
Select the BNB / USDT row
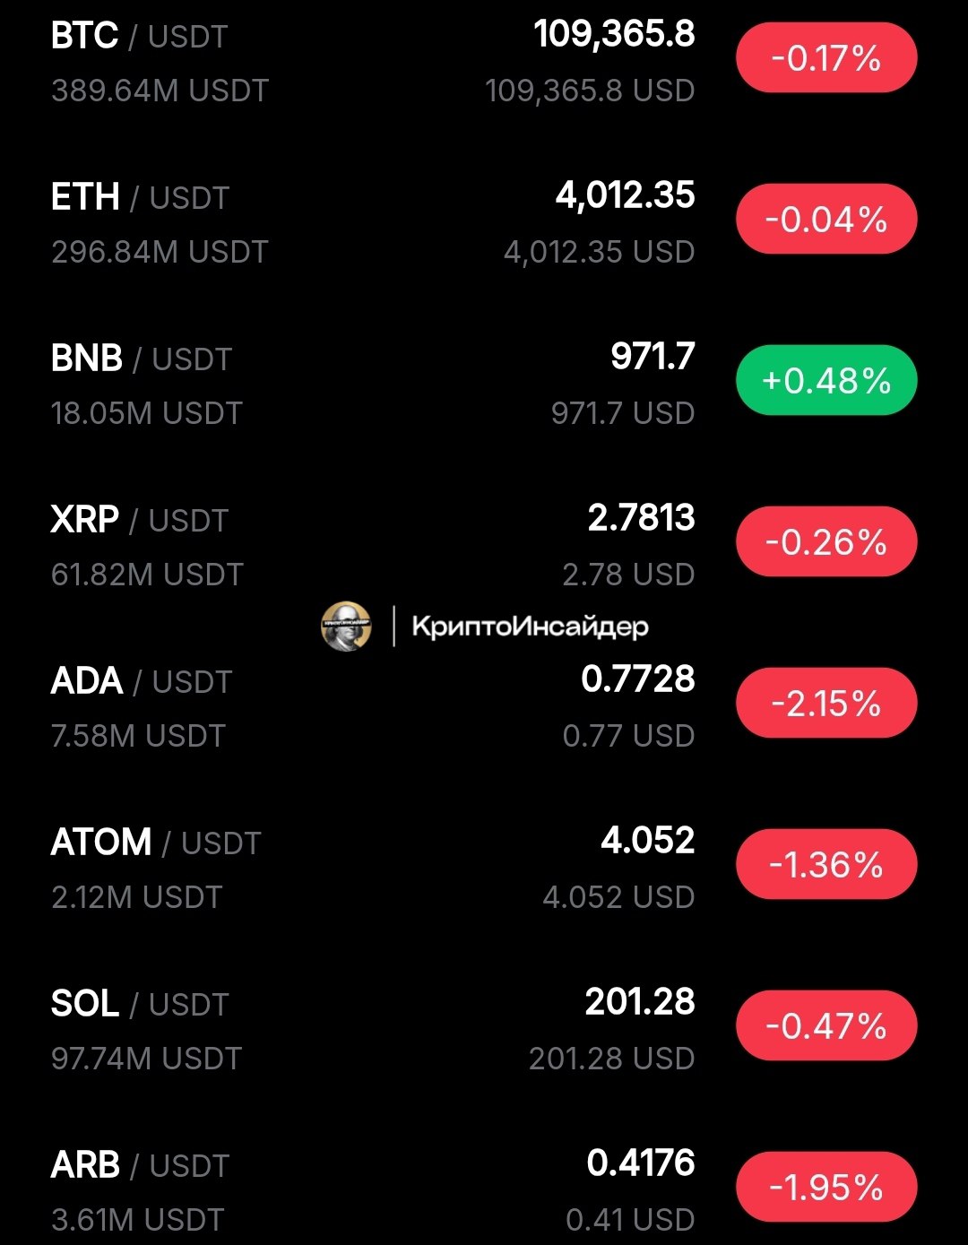pyautogui.click(x=142, y=359)
